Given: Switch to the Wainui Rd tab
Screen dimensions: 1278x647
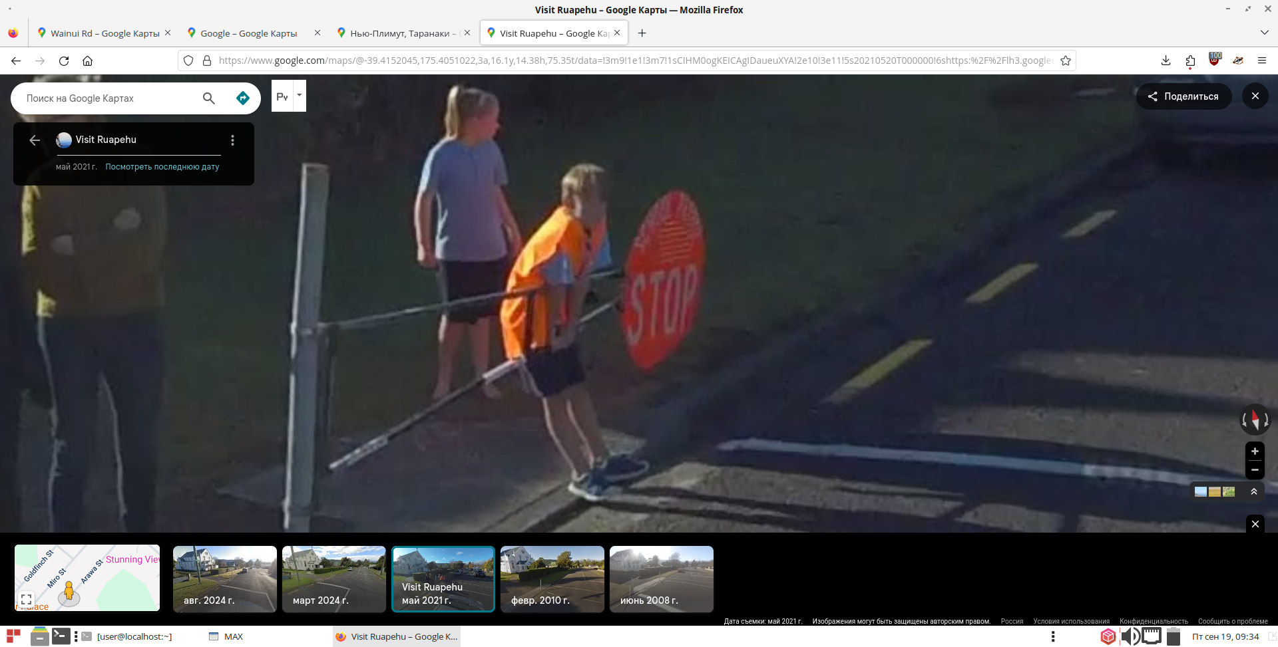Looking at the screenshot, I should click(105, 33).
